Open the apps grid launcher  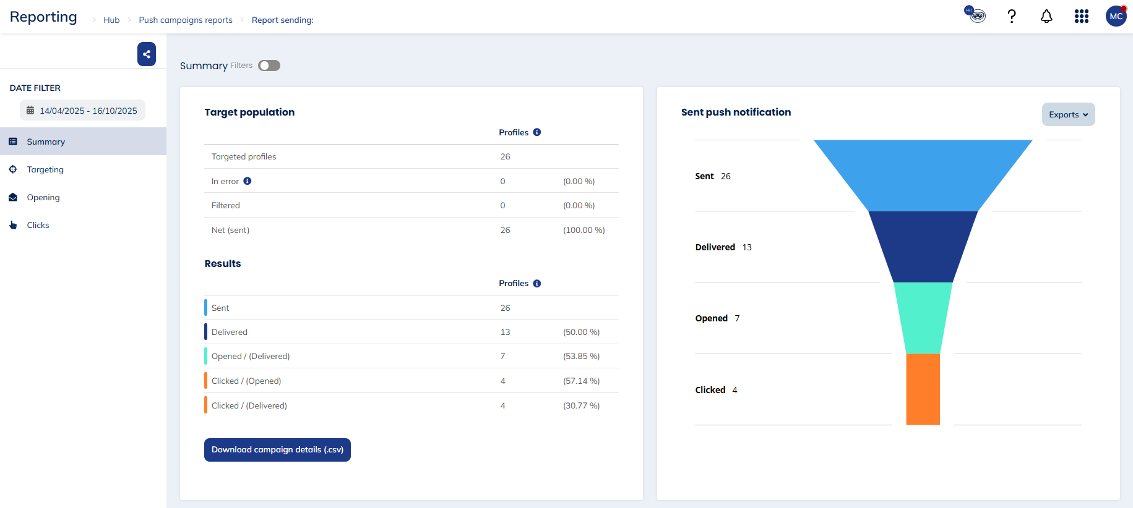[1081, 17]
